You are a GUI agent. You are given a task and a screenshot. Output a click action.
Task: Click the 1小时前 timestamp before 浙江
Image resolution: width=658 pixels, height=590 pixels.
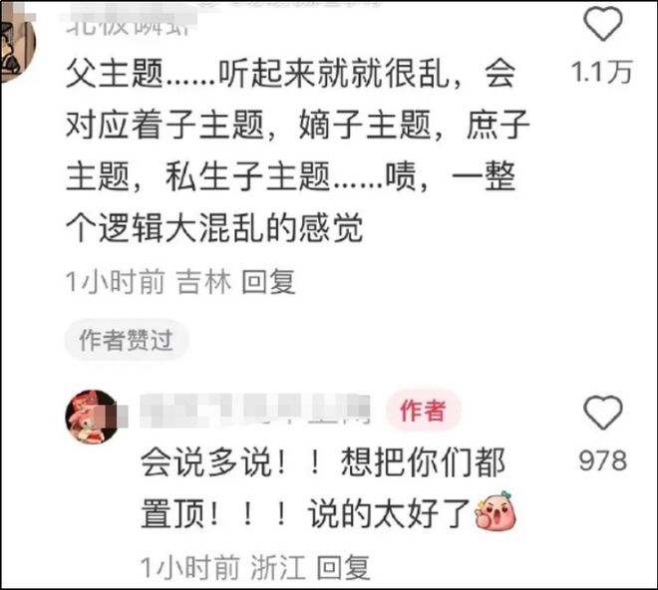189,568
